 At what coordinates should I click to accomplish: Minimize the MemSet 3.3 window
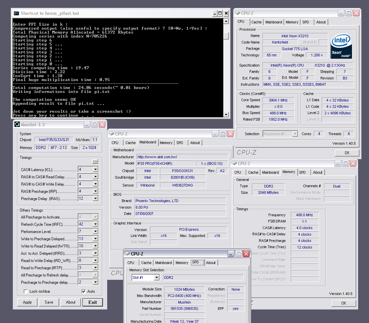pos(87,125)
